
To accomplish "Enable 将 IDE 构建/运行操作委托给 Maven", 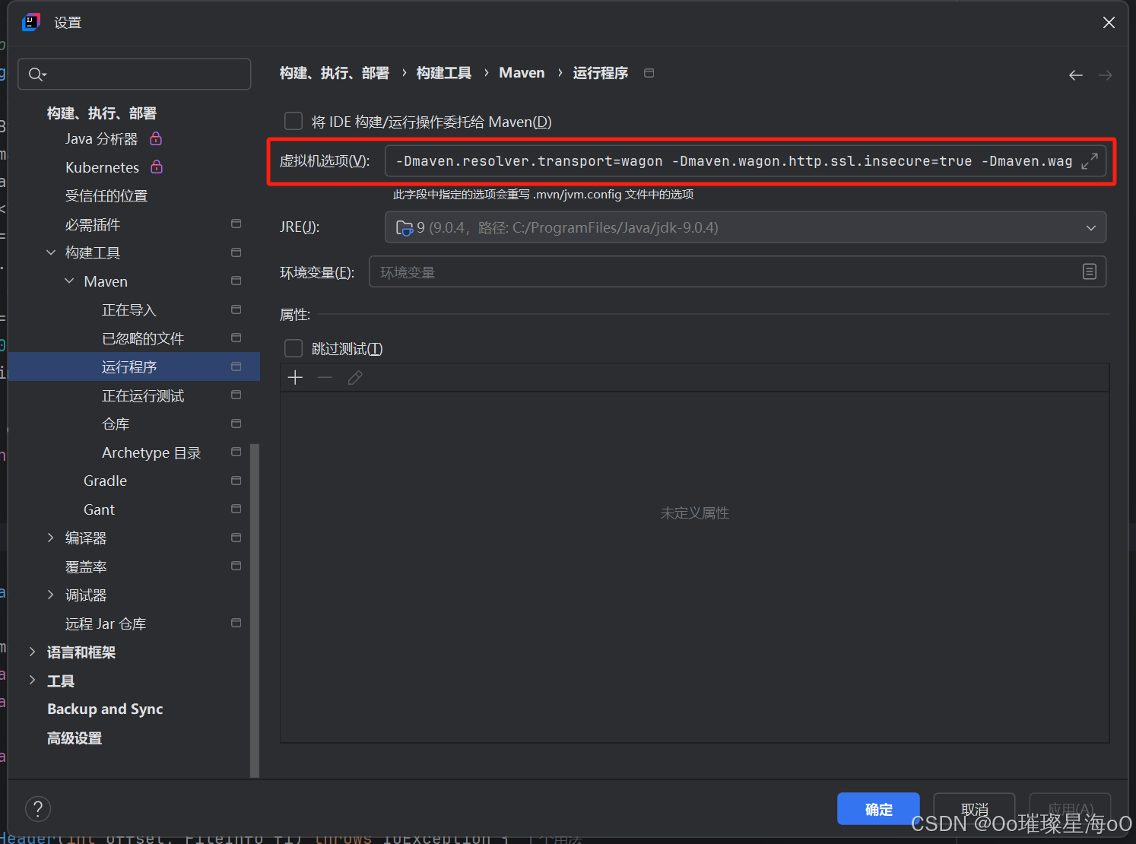I will tap(293, 121).
